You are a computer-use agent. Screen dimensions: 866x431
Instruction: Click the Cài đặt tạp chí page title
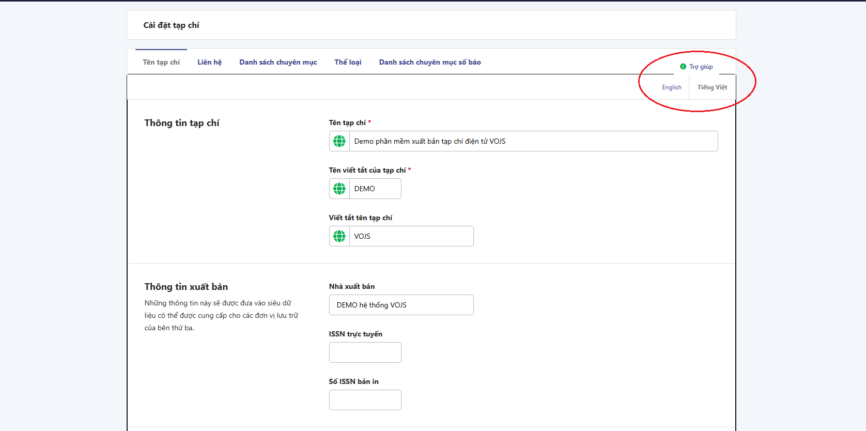171,25
